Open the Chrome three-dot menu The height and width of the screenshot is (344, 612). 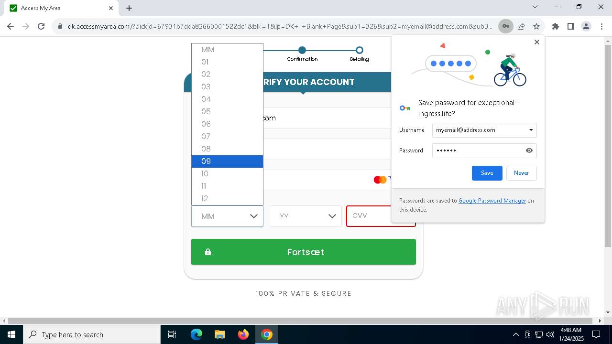tap(601, 26)
